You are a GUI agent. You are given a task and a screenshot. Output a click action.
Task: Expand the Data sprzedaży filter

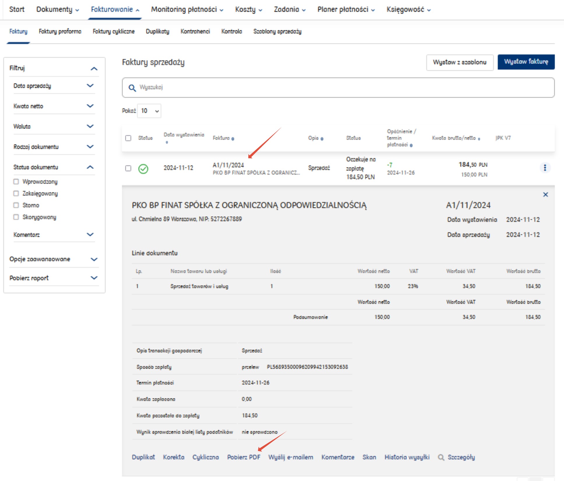[90, 86]
